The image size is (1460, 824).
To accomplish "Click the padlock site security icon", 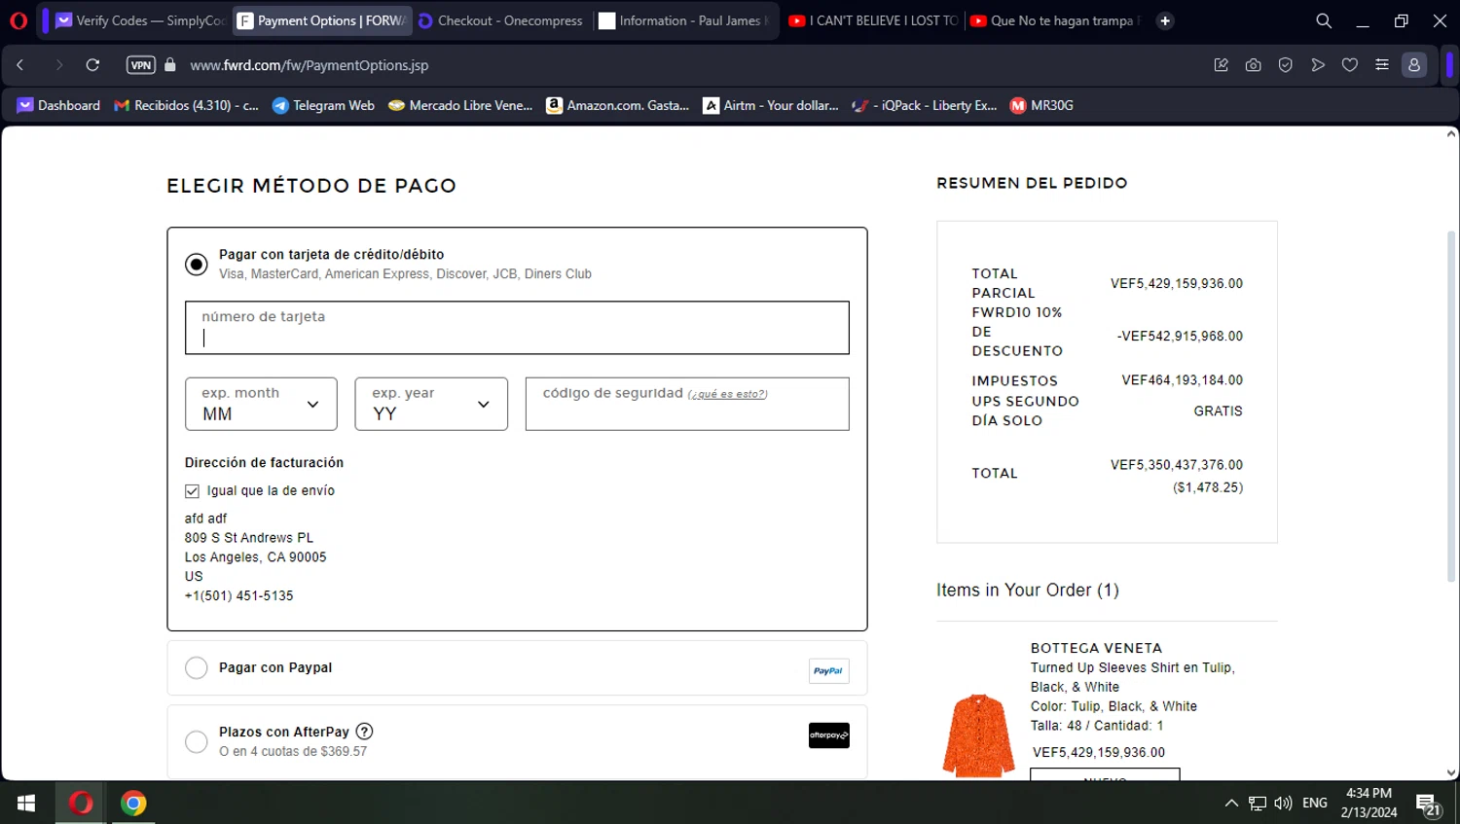I will [x=170, y=65].
